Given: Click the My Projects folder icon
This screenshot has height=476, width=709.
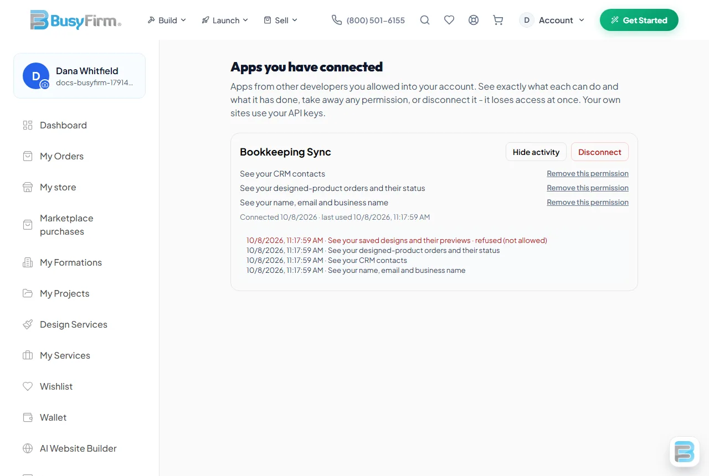Looking at the screenshot, I should pyautogui.click(x=28, y=293).
